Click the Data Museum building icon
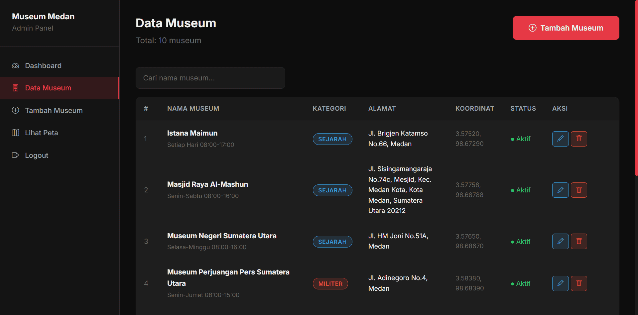638x315 pixels. [x=16, y=88]
